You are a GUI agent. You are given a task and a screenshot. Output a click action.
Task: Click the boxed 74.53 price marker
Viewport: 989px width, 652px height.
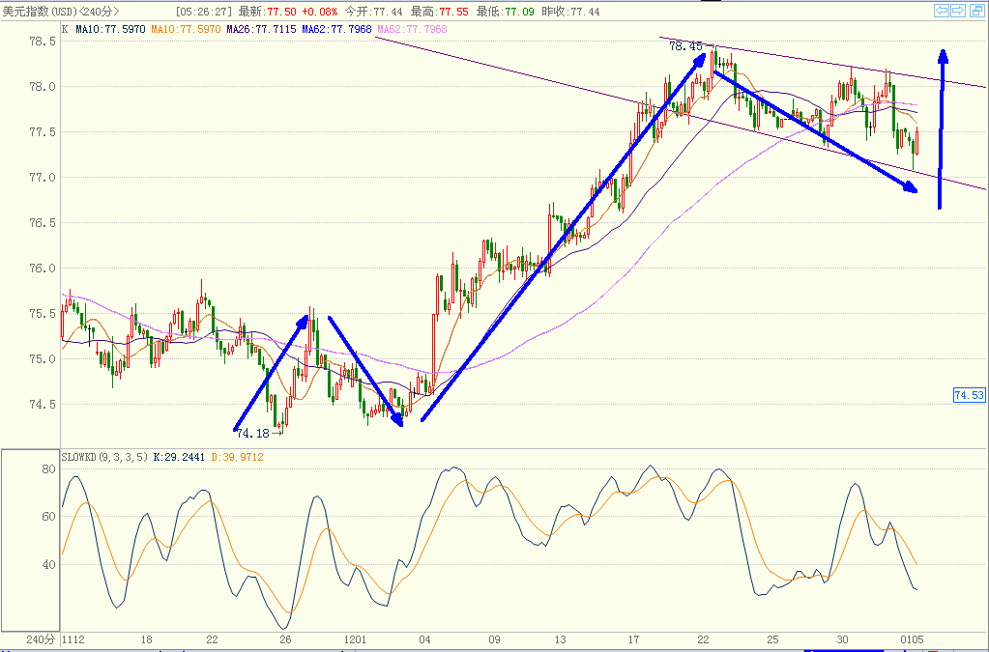[969, 395]
